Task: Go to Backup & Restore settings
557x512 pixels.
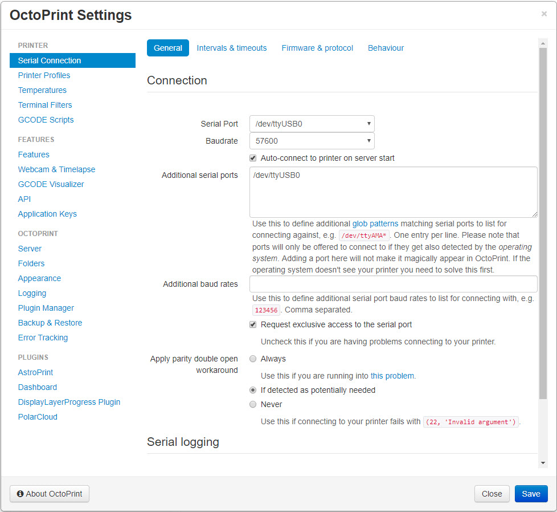Action: [50, 323]
